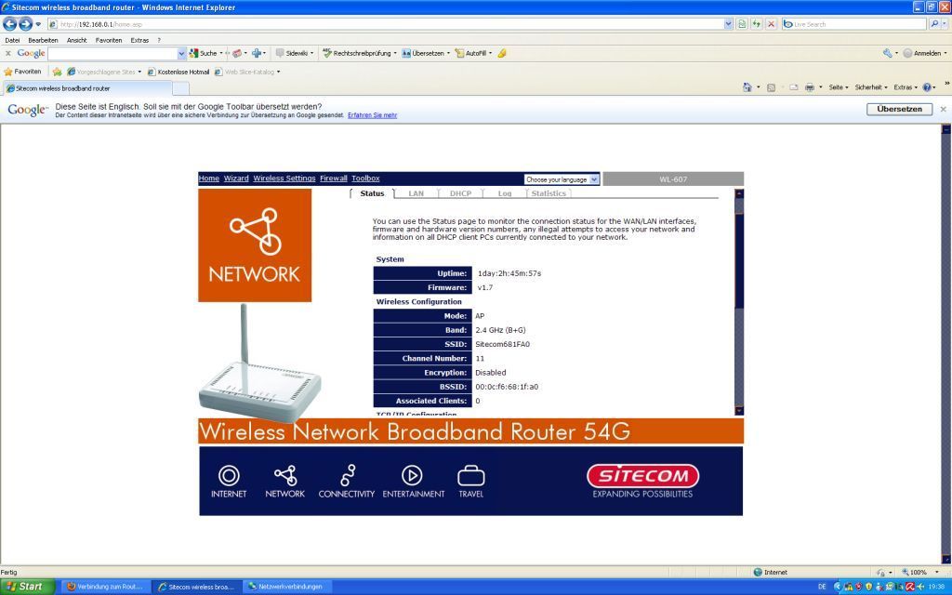
Task: Click the AutoFill toolbar button
Action: 471,53
